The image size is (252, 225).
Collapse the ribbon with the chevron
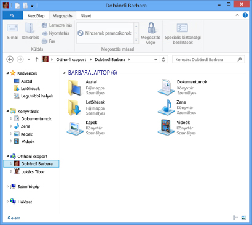(x=237, y=15)
